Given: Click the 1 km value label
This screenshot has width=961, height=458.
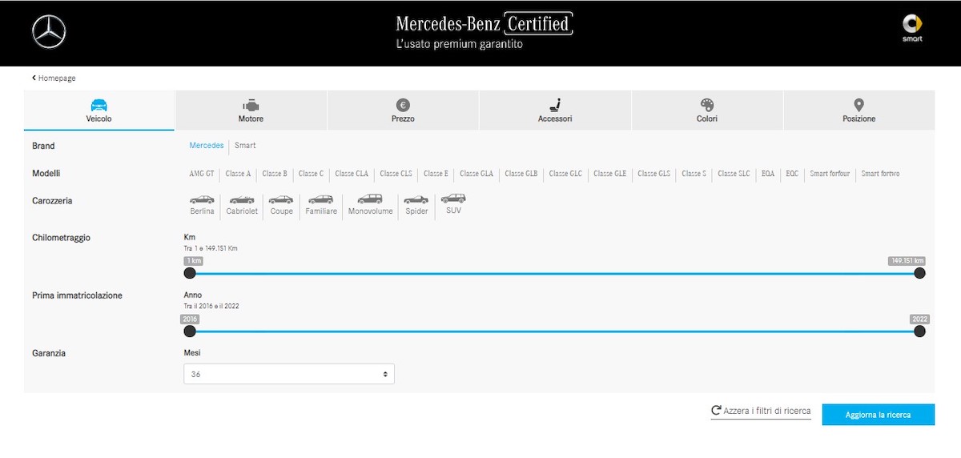Looking at the screenshot, I should tap(193, 261).
